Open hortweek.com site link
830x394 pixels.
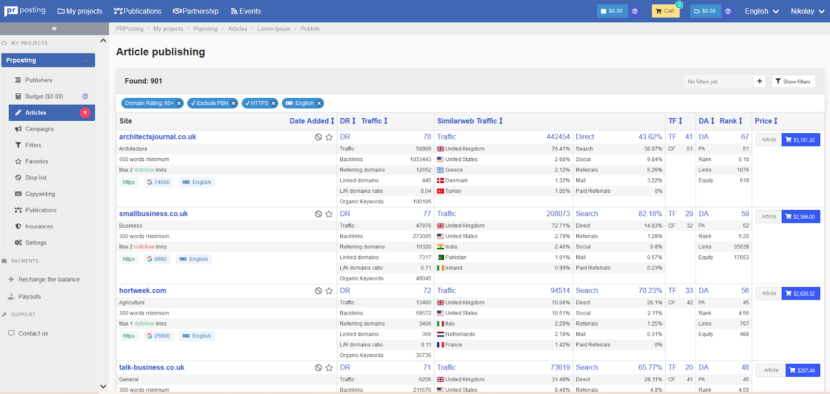coord(143,291)
